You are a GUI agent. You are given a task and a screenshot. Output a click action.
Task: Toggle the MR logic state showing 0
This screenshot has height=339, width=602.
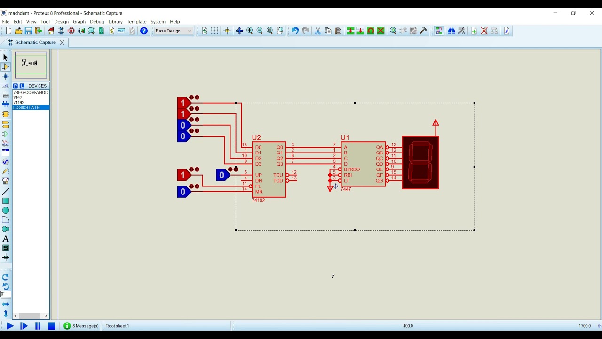pos(183,192)
